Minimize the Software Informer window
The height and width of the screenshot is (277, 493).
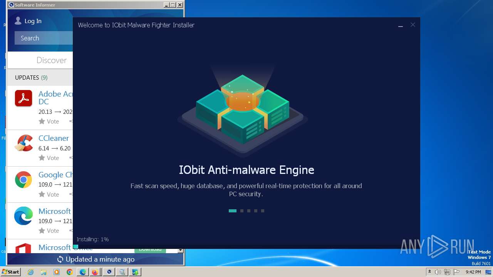pyautogui.click(x=166, y=5)
